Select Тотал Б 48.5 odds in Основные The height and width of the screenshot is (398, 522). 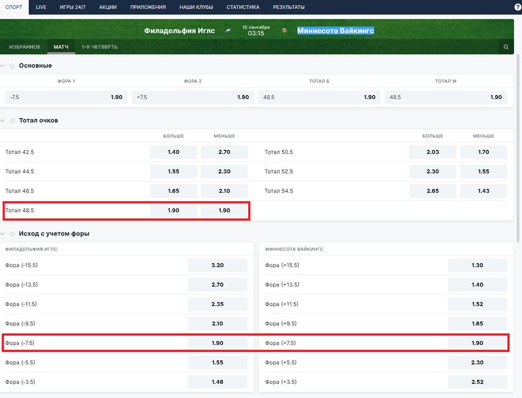(319, 97)
